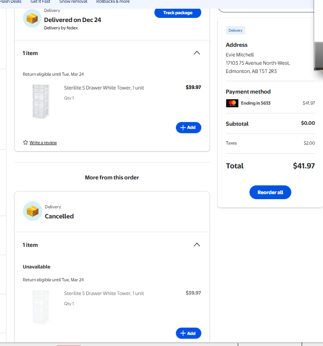Click the cancelled order package icon

click(32, 211)
